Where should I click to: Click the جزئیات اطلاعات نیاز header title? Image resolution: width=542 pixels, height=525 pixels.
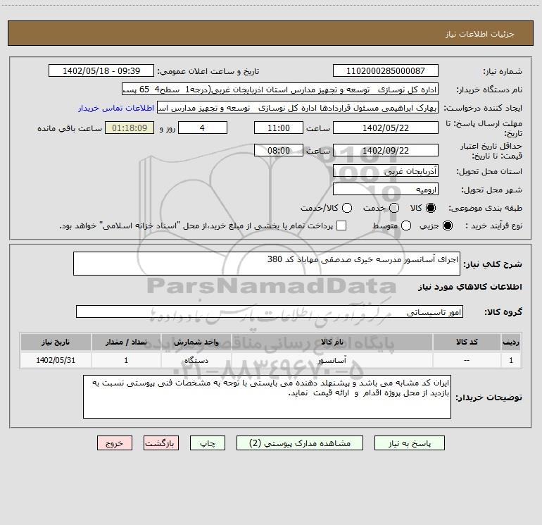click(479, 34)
